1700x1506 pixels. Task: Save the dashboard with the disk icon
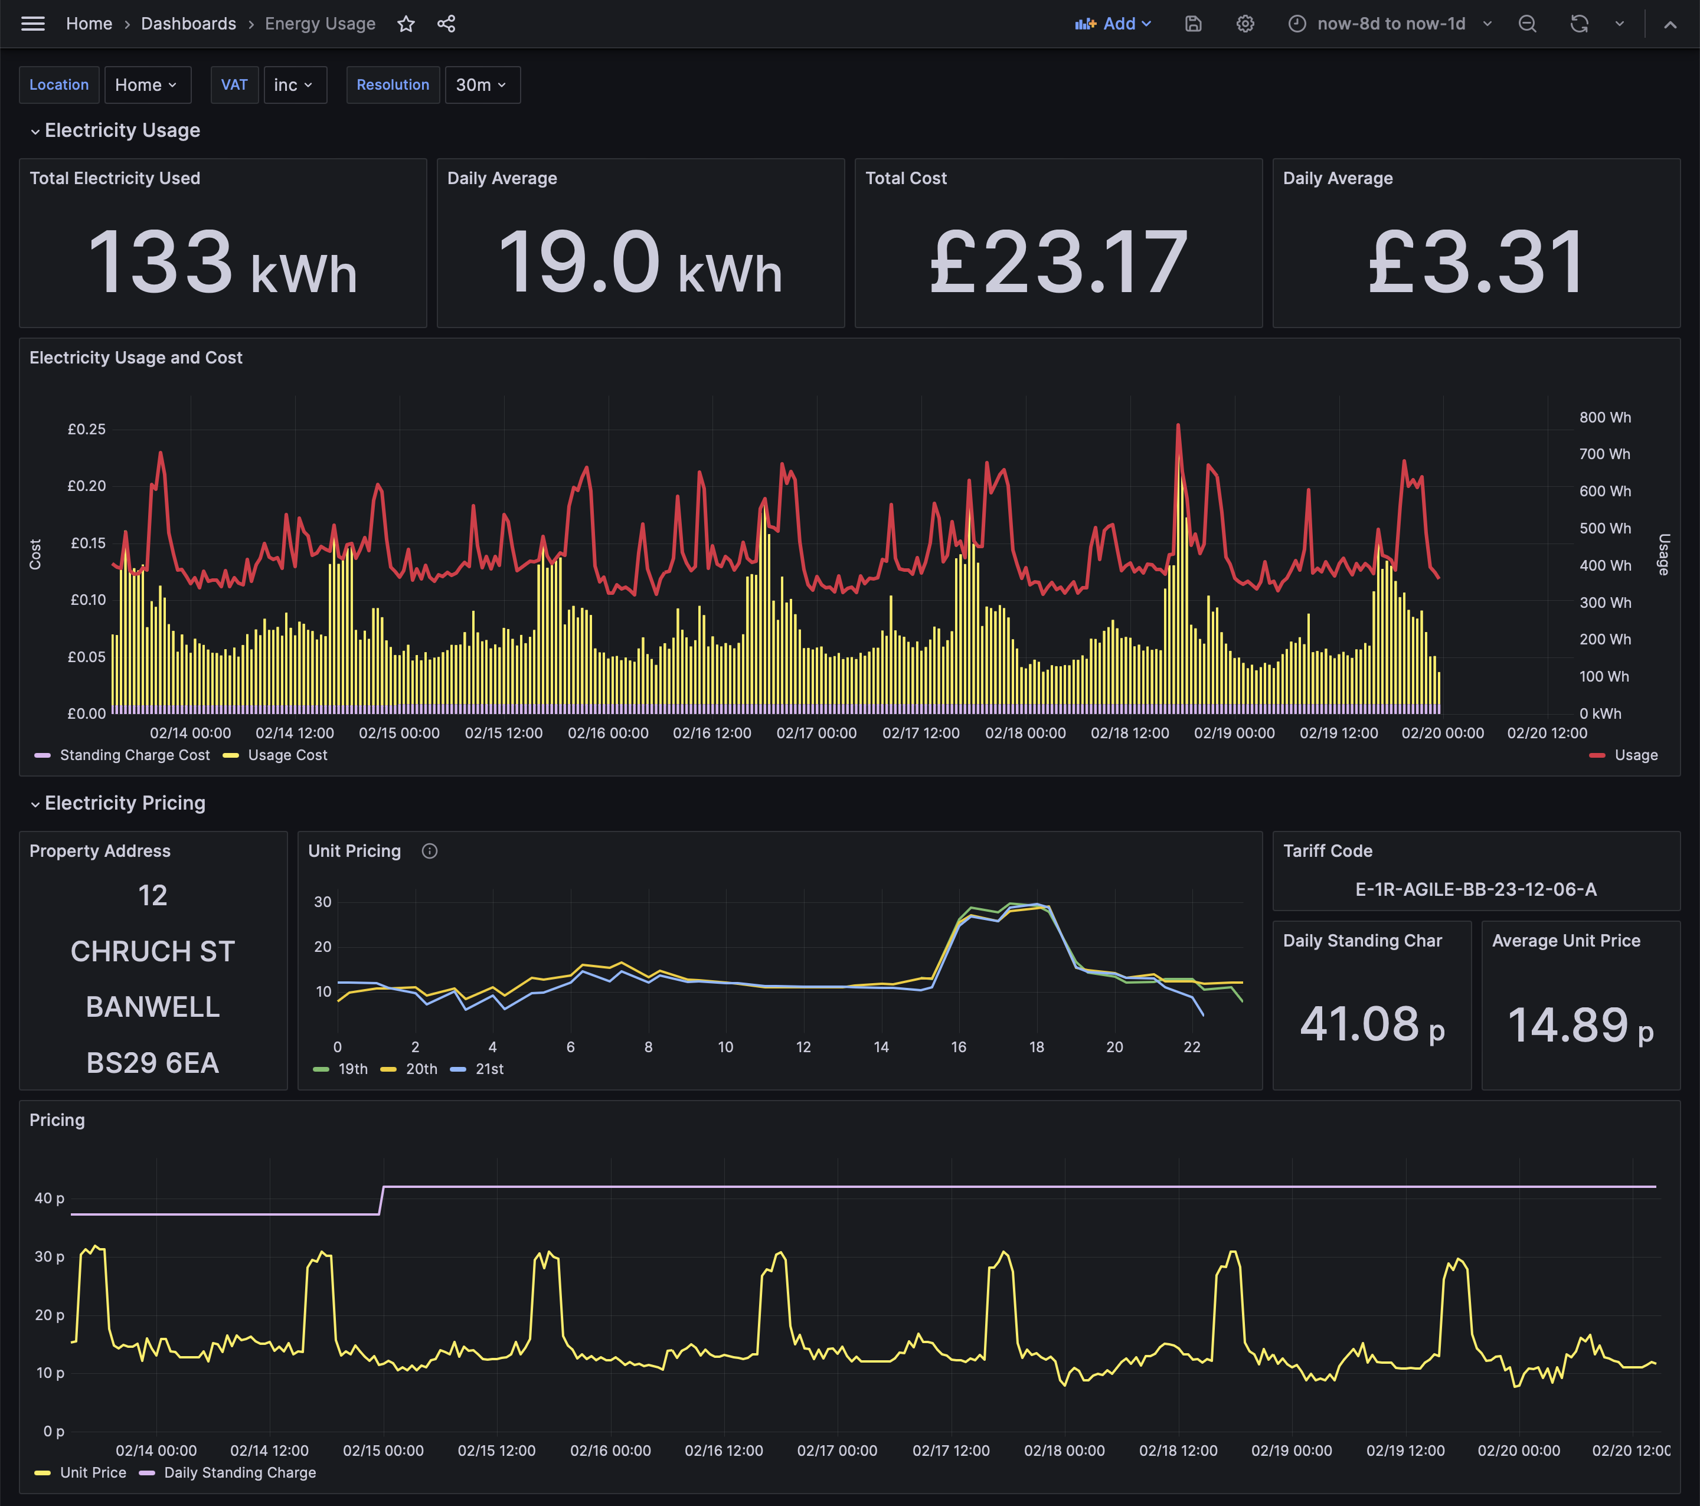tap(1193, 24)
